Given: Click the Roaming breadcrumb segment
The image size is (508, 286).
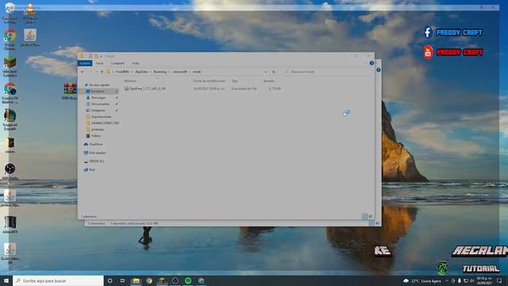Looking at the screenshot, I should (x=160, y=71).
